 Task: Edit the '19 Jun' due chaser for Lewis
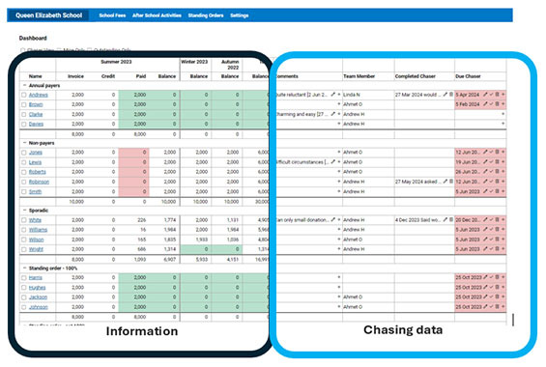pos(485,161)
